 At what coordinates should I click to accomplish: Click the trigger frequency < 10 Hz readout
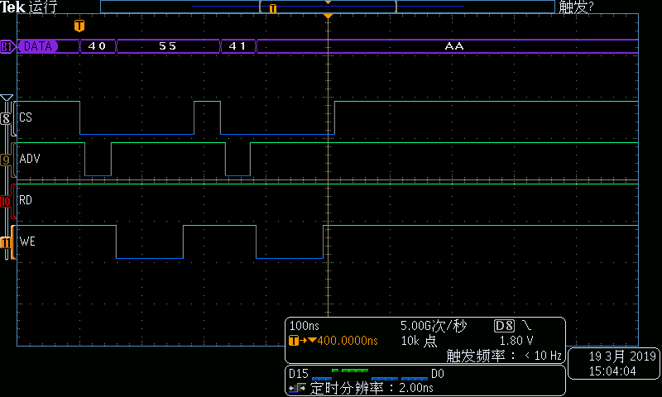tap(504, 356)
